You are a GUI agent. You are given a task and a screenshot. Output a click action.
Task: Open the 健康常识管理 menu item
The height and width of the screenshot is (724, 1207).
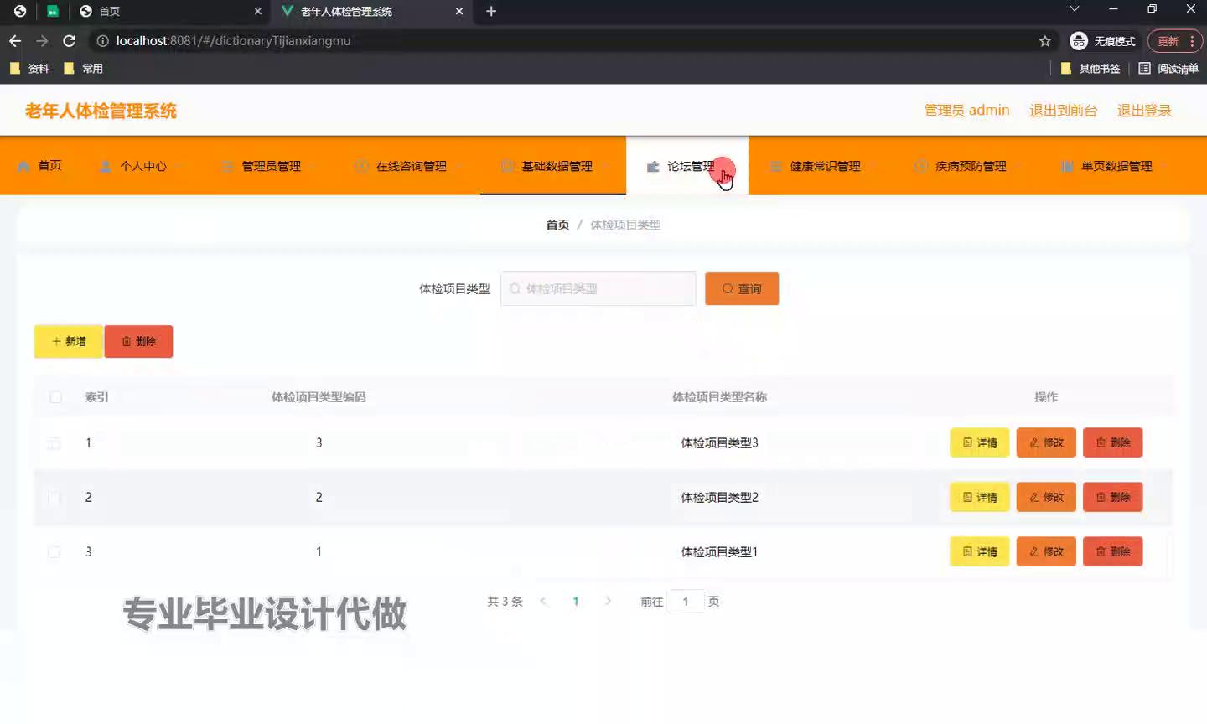(824, 166)
